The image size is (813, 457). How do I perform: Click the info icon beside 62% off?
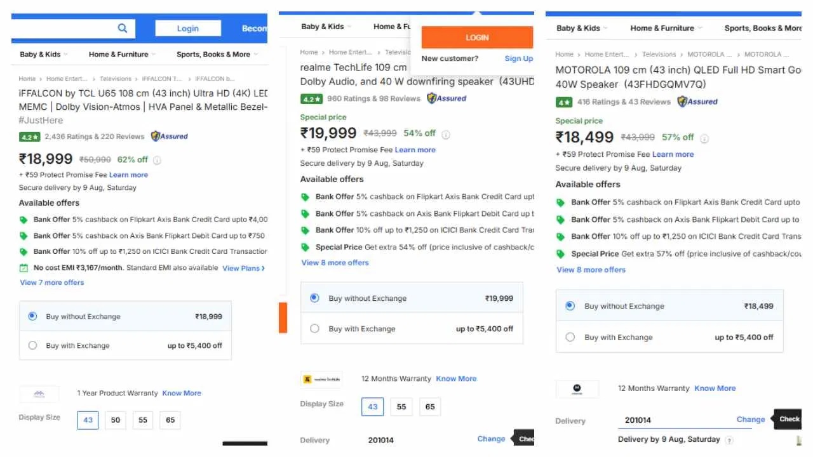[157, 160]
